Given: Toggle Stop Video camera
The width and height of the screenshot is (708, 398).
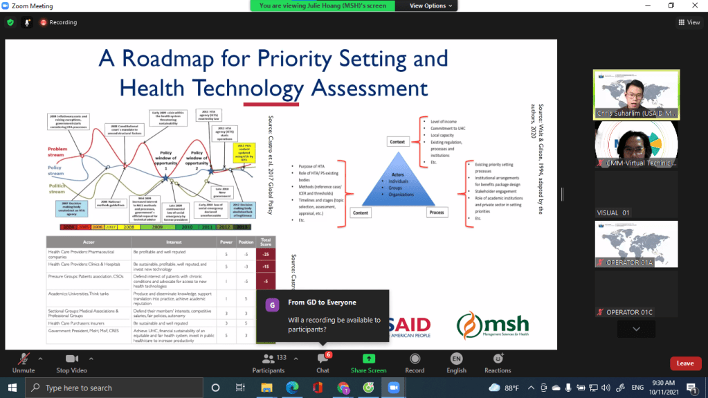Looking at the screenshot, I should coord(71,363).
